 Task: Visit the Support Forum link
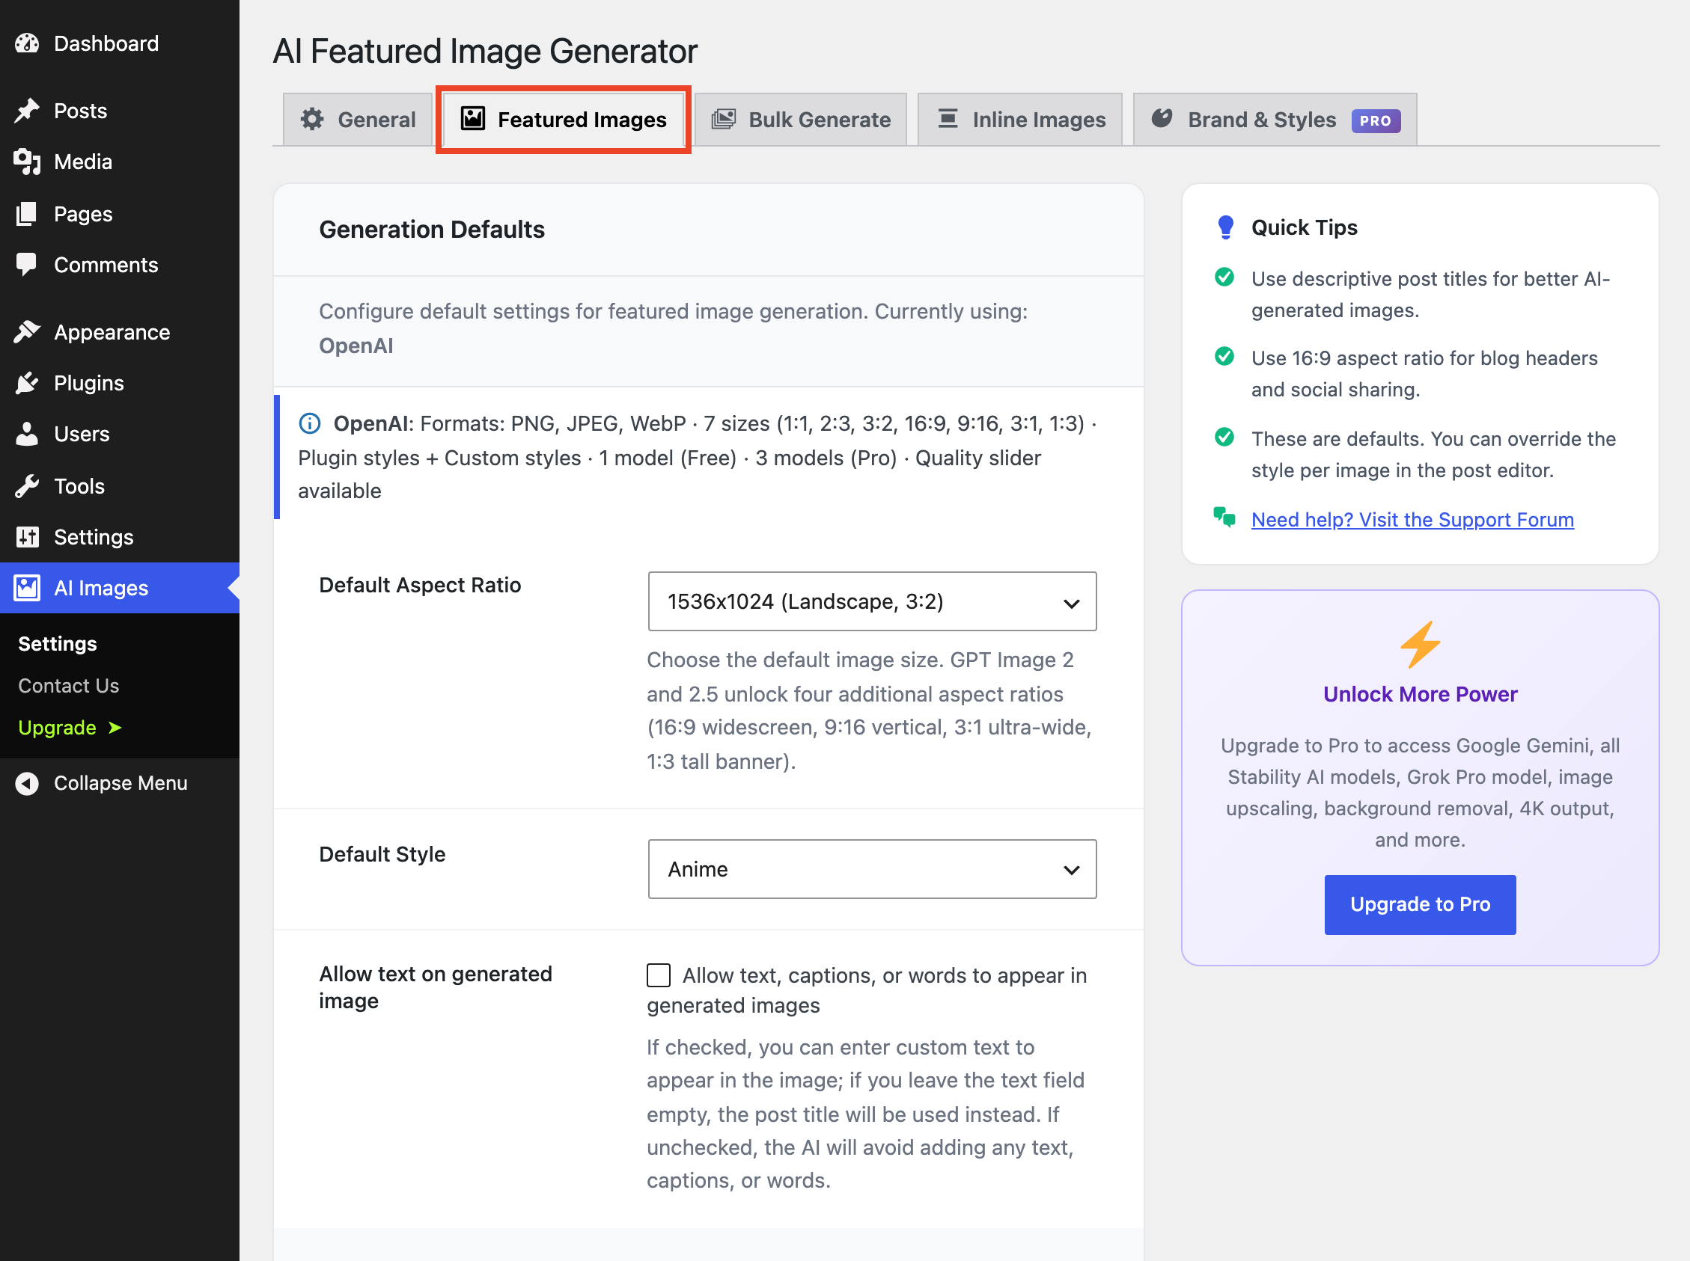[x=1412, y=520]
